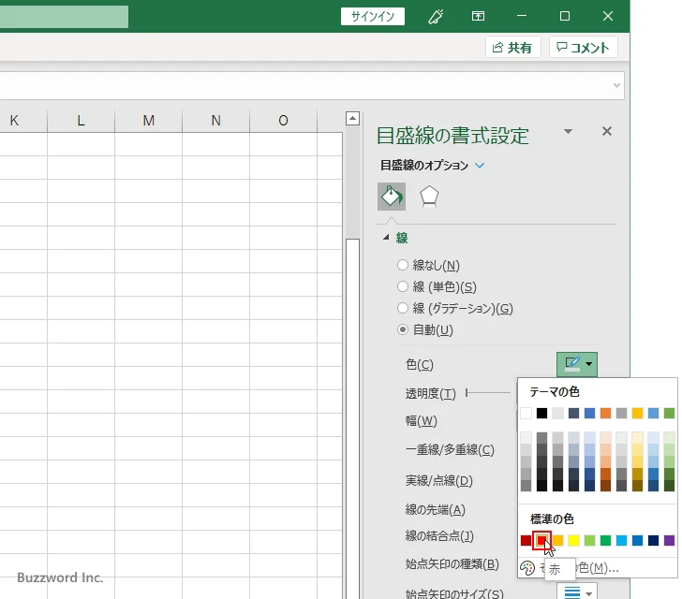Choose the red (赤) standard color
The height and width of the screenshot is (599, 682).
541,540
